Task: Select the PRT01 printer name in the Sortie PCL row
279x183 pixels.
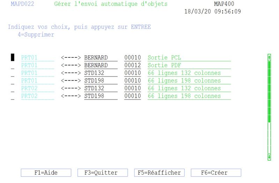Action: coord(37,58)
